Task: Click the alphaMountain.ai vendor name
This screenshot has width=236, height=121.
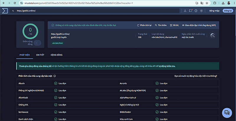Action: tap(128, 98)
